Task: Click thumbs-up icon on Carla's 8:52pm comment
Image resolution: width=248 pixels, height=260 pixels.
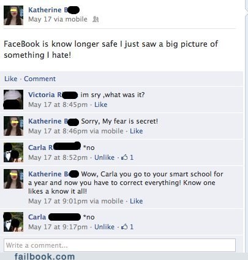Action: coord(124,157)
